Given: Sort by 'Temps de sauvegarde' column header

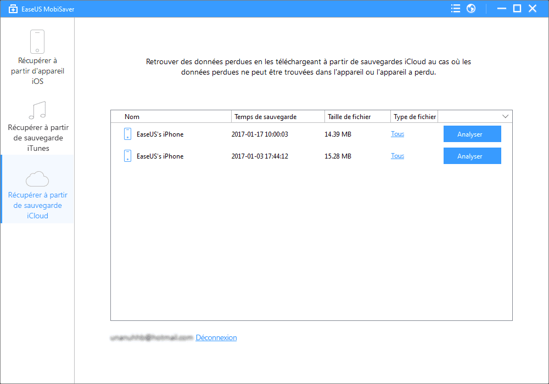Looking at the screenshot, I should click(x=265, y=116).
